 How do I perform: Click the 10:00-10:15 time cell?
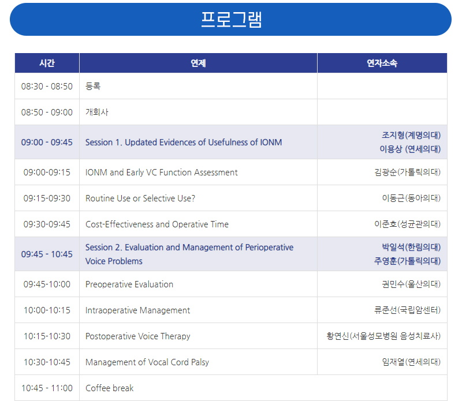[47, 310]
